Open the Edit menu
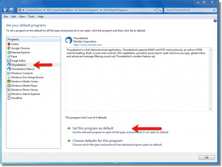This screenshot has height=167, width=222. [13, 17]
